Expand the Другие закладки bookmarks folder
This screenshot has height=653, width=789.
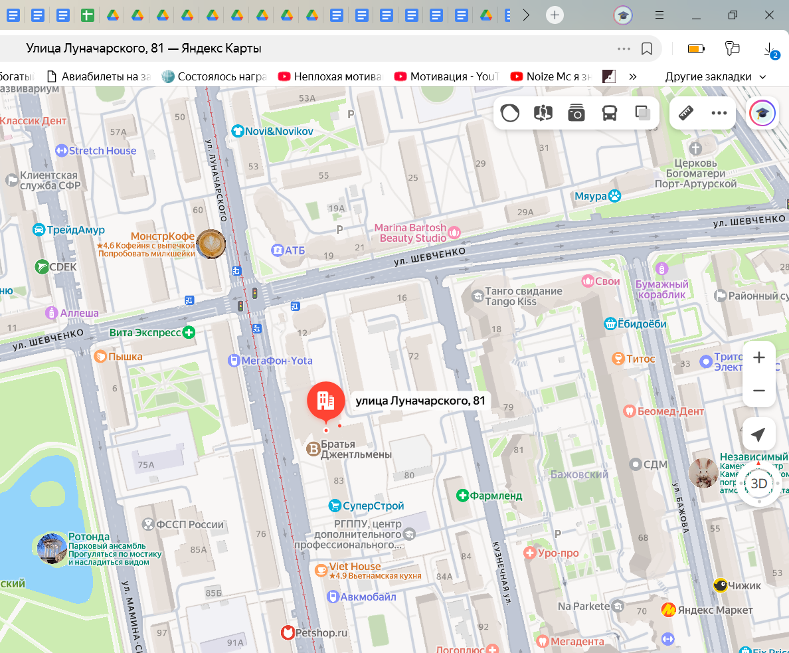pyautogui.click(x=716, y=76)
